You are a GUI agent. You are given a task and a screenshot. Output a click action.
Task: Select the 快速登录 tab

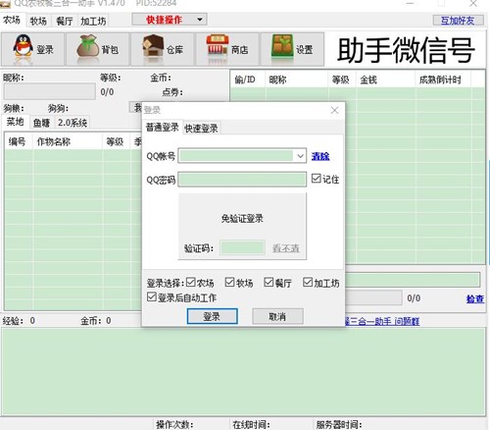coord(201,129)
